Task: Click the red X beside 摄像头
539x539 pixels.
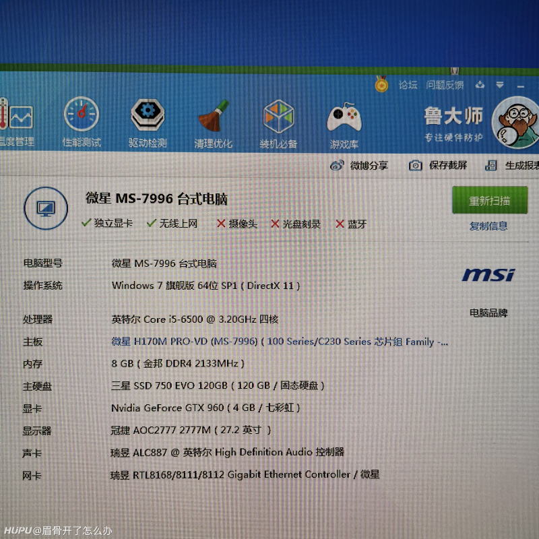Action: tap(221, 224)
